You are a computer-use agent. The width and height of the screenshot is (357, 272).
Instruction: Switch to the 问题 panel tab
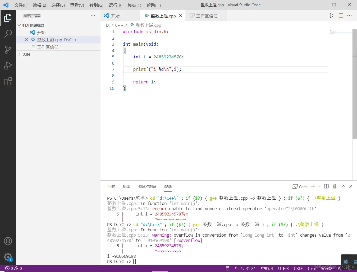coord(111,186)
